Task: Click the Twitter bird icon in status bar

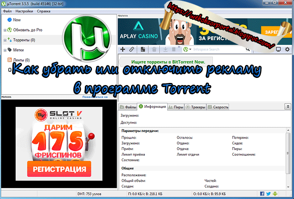Action: pyautogui.click(x=268, y=194)
